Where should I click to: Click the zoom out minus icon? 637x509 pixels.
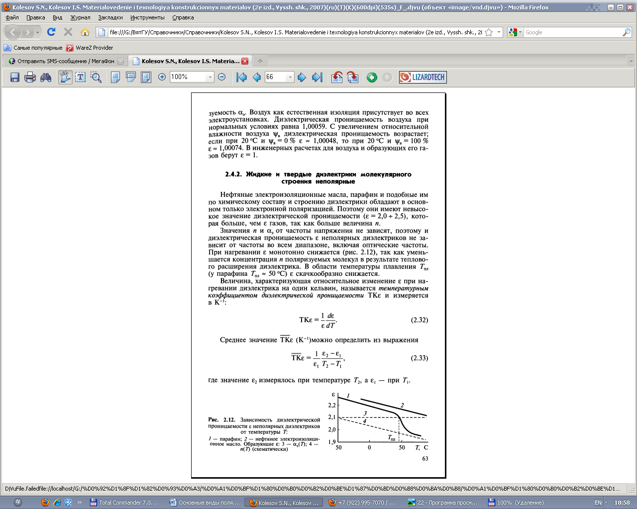click(x=222, y=77)
